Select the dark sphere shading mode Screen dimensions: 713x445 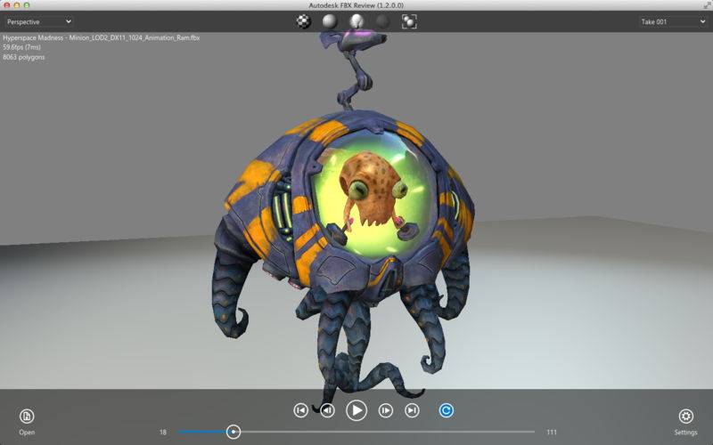[383, 21]
